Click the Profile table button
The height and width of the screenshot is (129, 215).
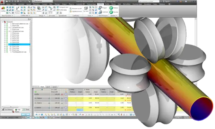tap(62, 10)
